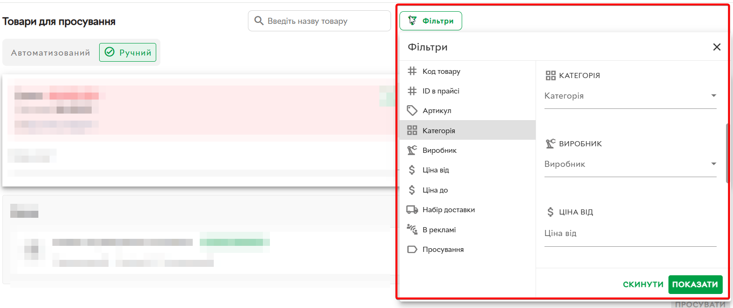This screenshot has width=733, height=308.
Task: Click the label icon beside Просування
Action: point(412,250)
